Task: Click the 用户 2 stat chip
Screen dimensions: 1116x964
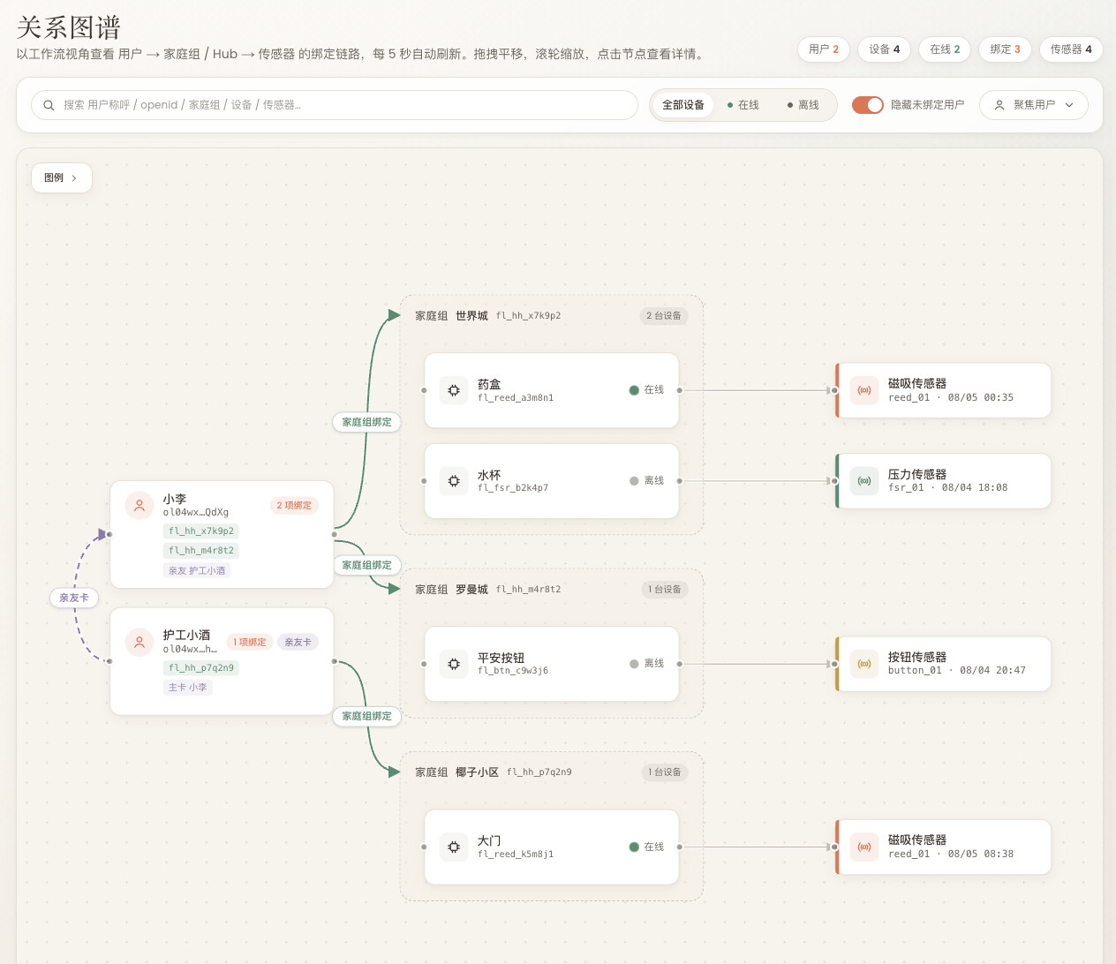Action: [x=824, y=49]
